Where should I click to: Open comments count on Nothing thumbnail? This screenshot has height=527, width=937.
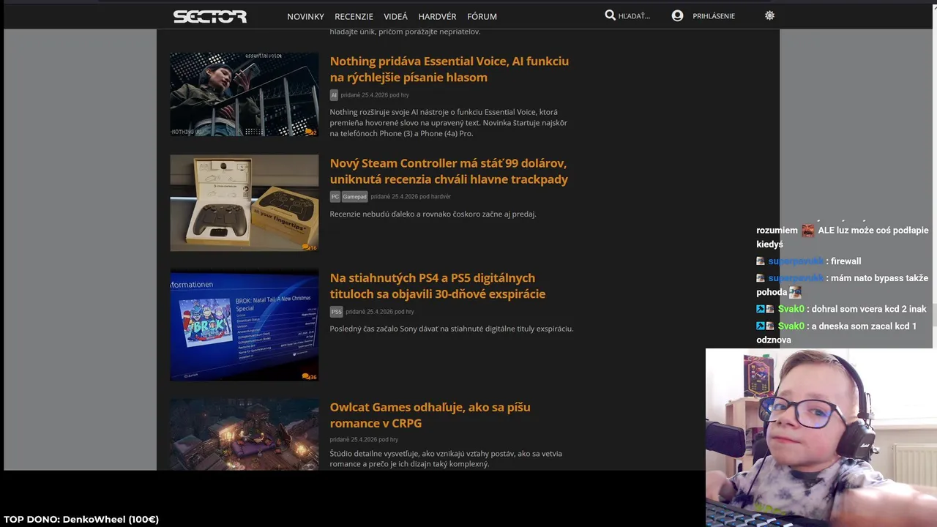(310, 132)
